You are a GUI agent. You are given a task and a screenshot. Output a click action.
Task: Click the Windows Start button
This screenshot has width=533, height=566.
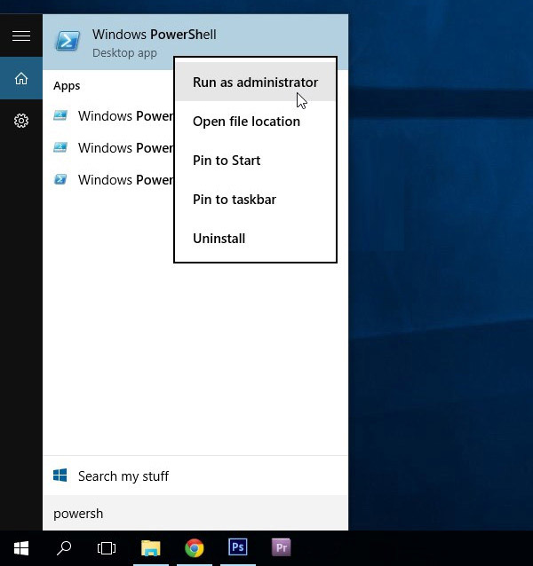pyautogui.click(x=21, y=547)
